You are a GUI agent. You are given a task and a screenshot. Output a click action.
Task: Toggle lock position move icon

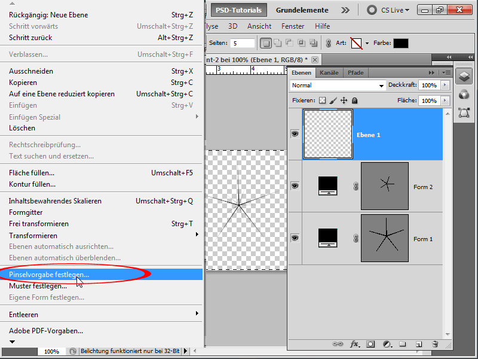tap(344, 101)
